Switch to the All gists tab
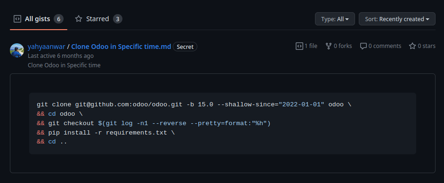The image size is (444, 183). pyautogui.click(x=39, y=19)
